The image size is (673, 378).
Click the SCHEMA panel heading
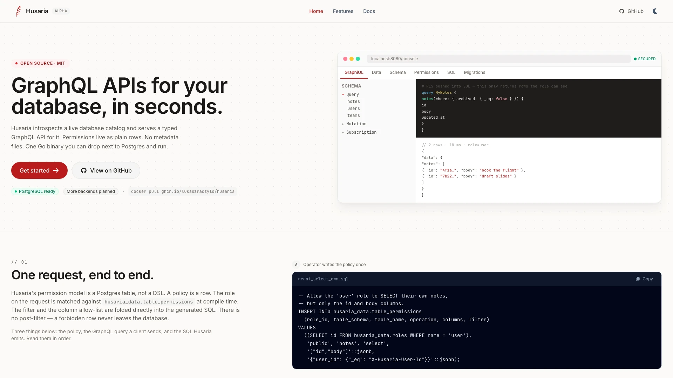pos(351,86)
